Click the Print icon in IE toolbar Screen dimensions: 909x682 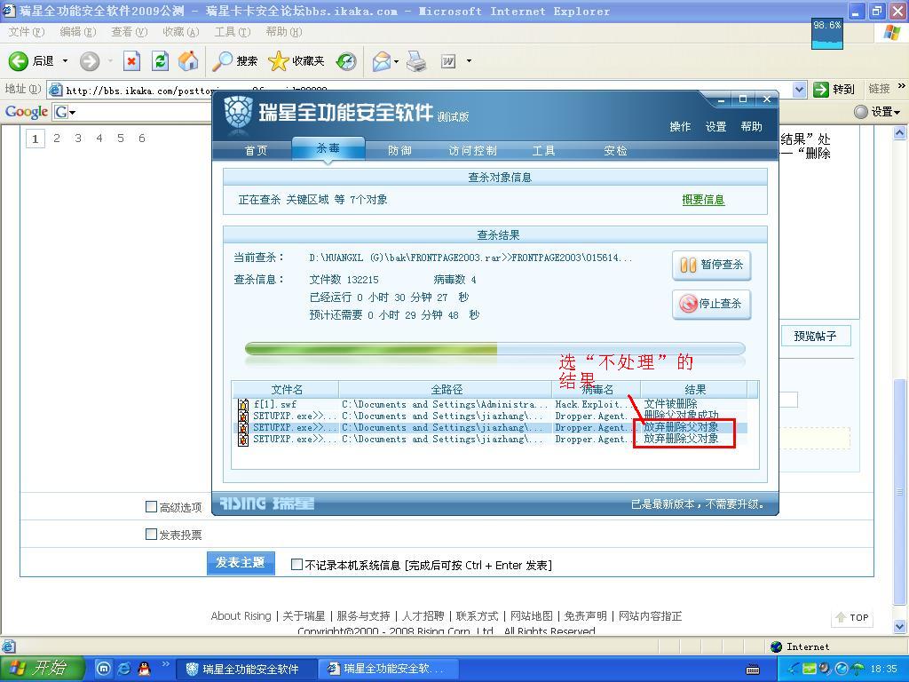[416, 61]
